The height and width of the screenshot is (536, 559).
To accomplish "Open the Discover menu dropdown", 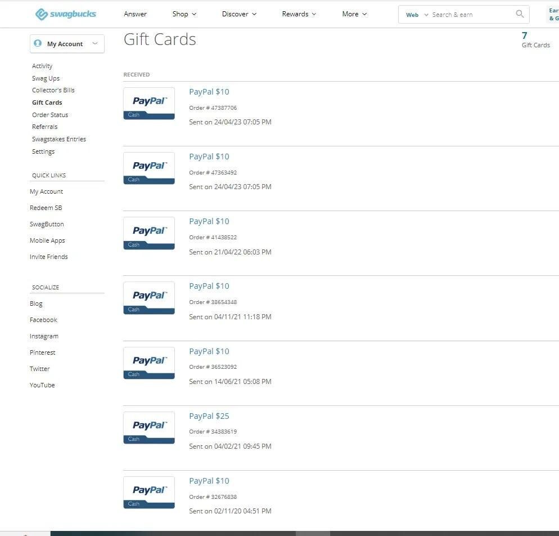I will pyautogui.click(x=239, y=14).
